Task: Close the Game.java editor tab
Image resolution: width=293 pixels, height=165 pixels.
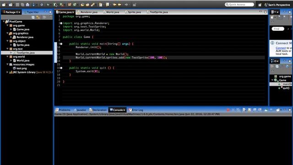Action: click(x=73, y=12)
